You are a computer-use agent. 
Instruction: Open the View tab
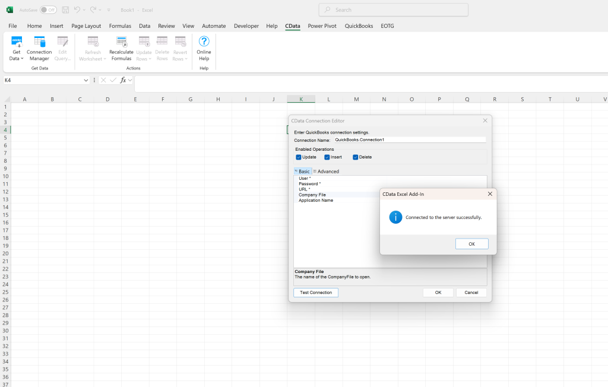pos(188,26)
